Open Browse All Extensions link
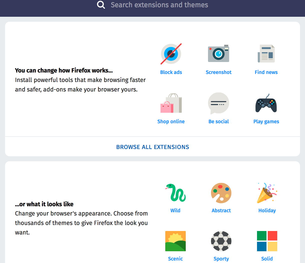 click(153, 147)
